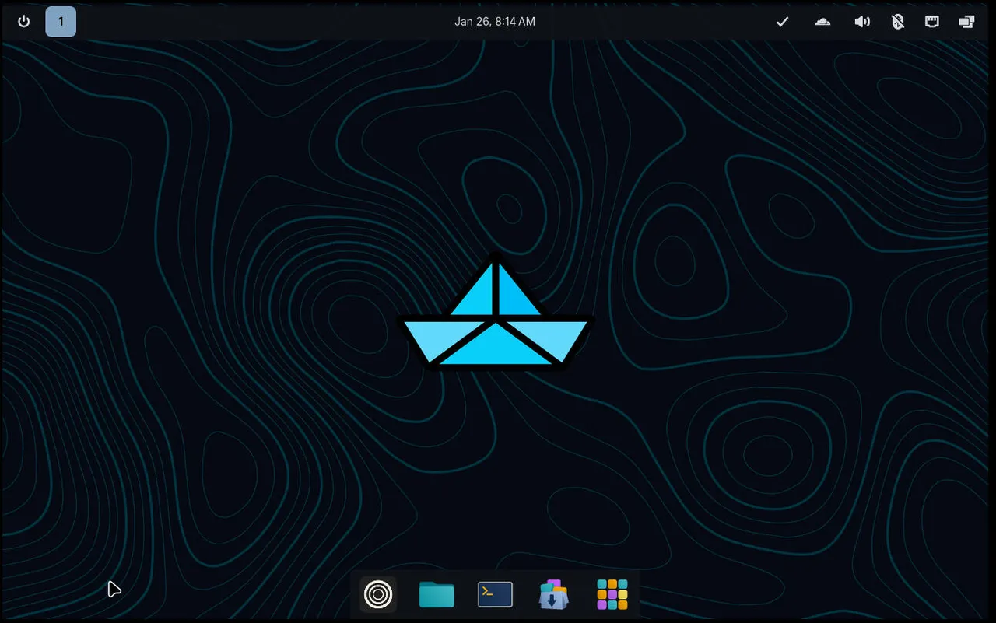Screen dimensions: 996x623
Task: Switch to workspace 1
Action: [61, 22]
